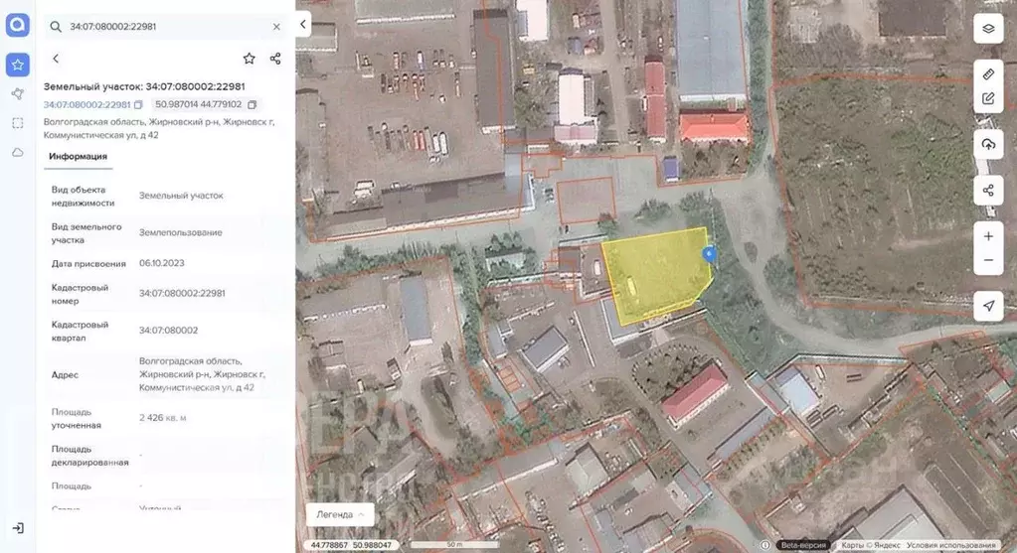1017x553 pixels.
Task: Collapse the left information panel
Action: click(x=304, y=22)
